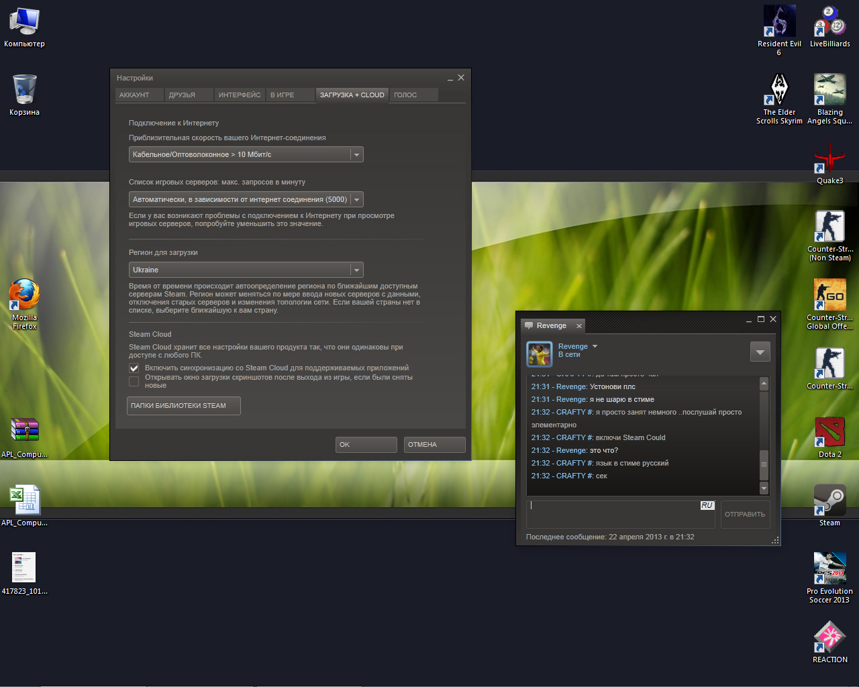This screenshot has width=859, height=687.
Task: Switch to the В игре tab
Action: (290, 95)
